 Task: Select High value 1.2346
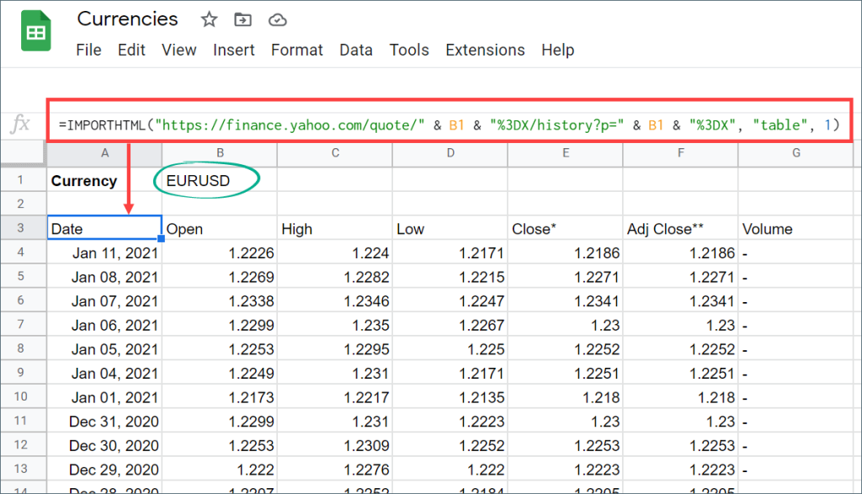pos(335,300)
